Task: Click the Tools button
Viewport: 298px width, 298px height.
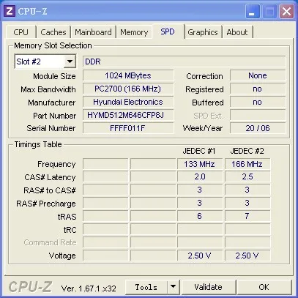Action: point(146,287)
